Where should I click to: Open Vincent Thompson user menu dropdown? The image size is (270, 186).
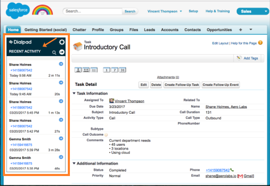181,11
